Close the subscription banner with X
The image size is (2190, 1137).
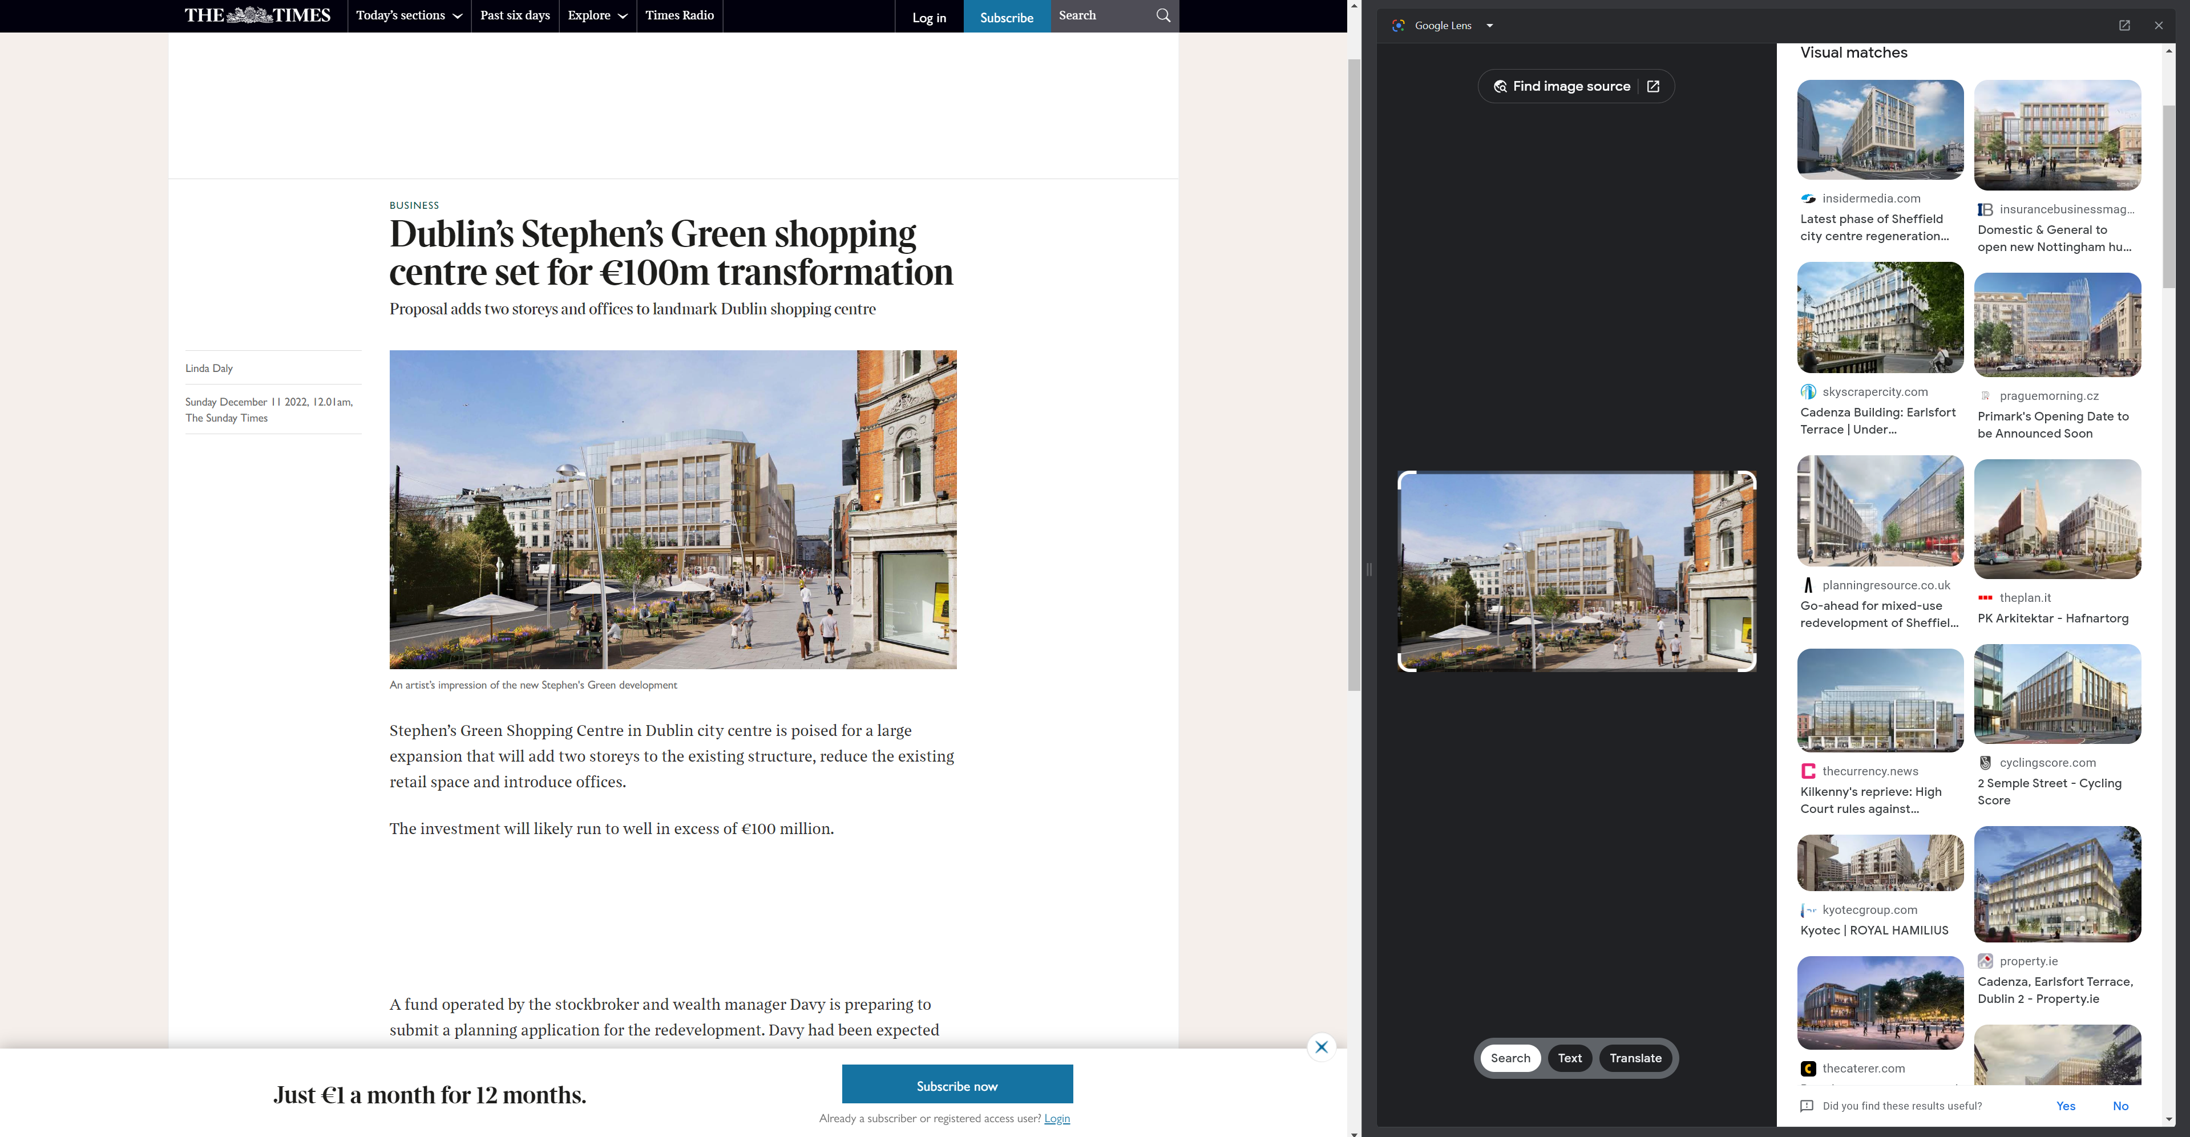[1321, 1047]
